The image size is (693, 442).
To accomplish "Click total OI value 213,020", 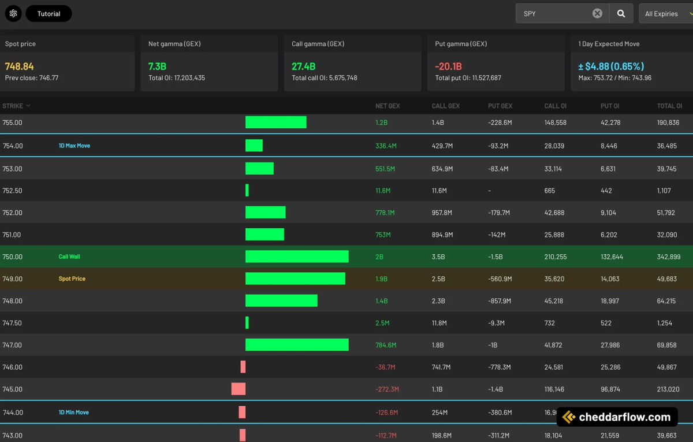I will pos(668,389).
